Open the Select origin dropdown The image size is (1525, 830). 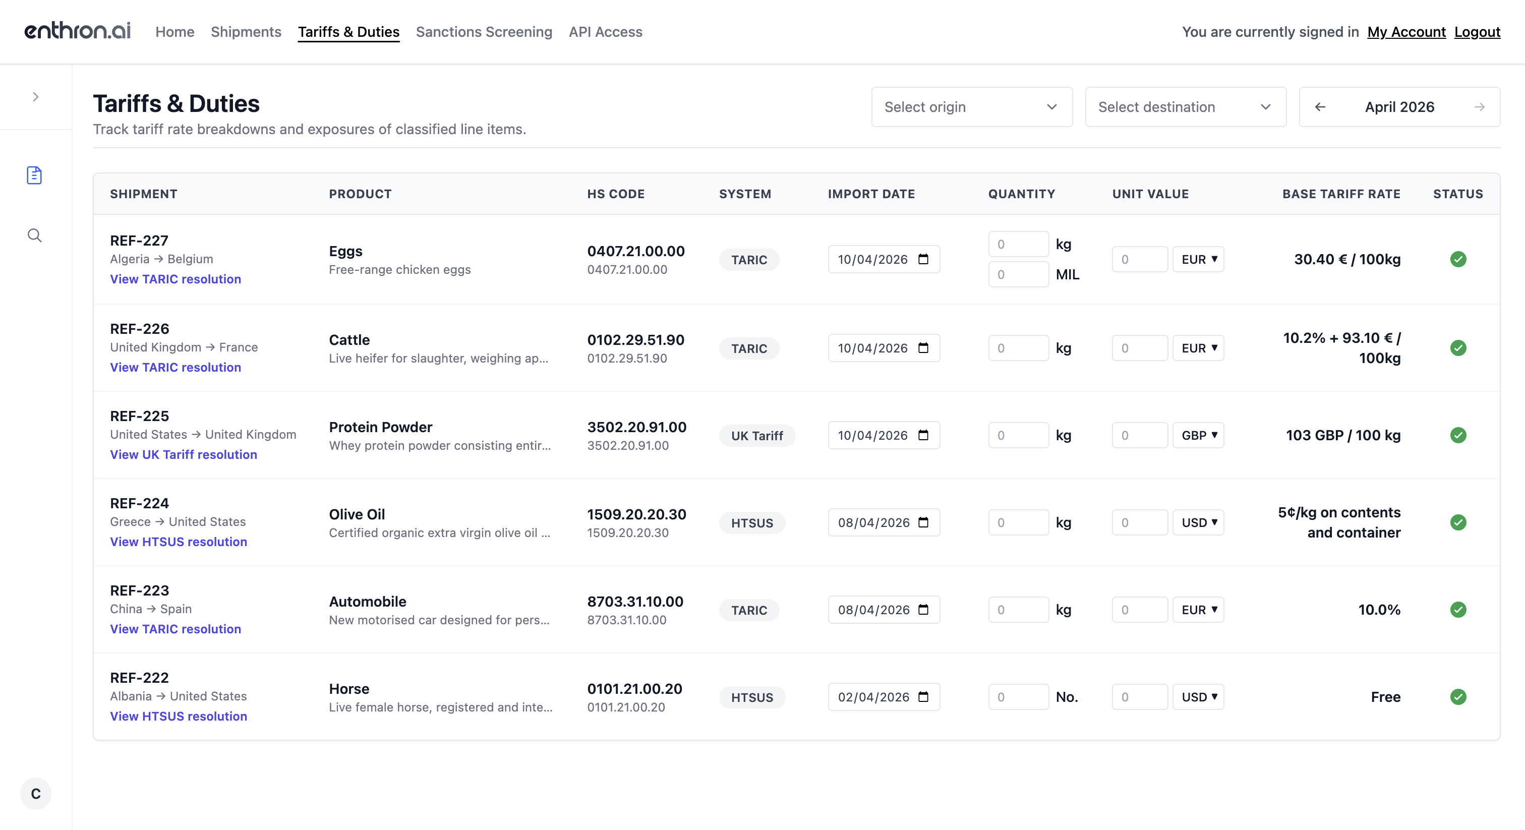tap(971, 107)
